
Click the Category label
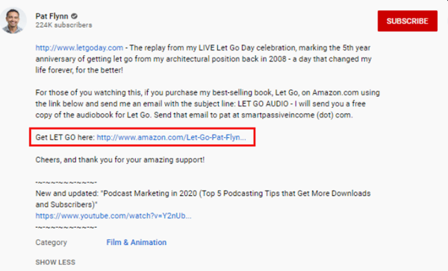[x=51, y=243]
